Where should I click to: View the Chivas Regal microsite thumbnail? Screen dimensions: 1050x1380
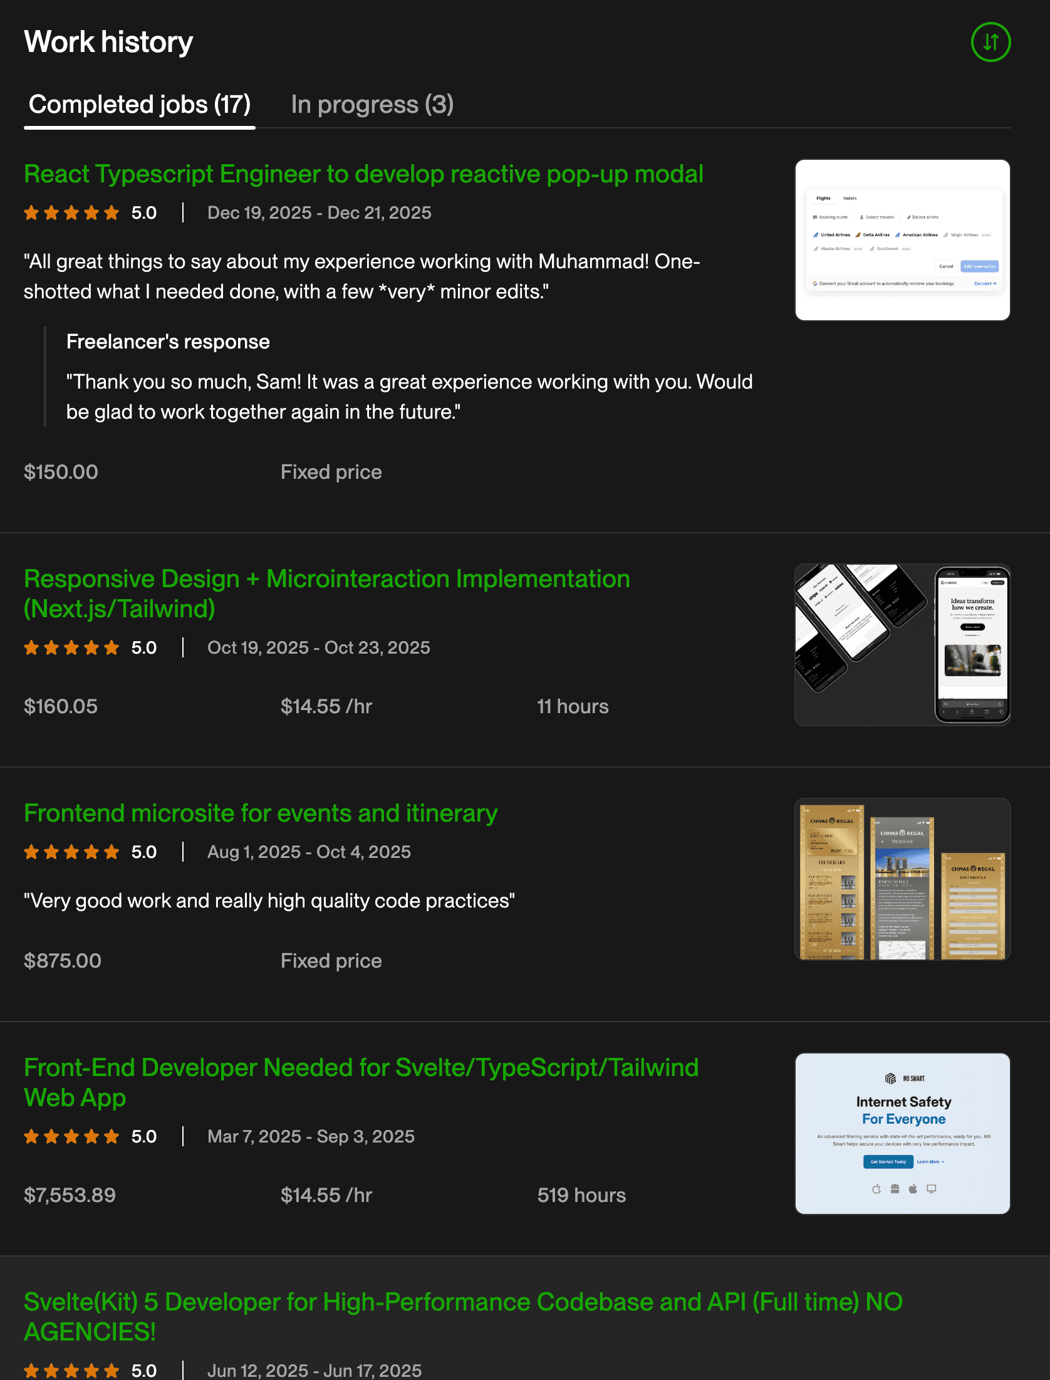point(902,879)
